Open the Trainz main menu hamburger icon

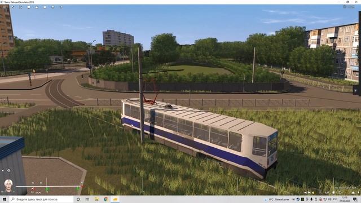5,7
